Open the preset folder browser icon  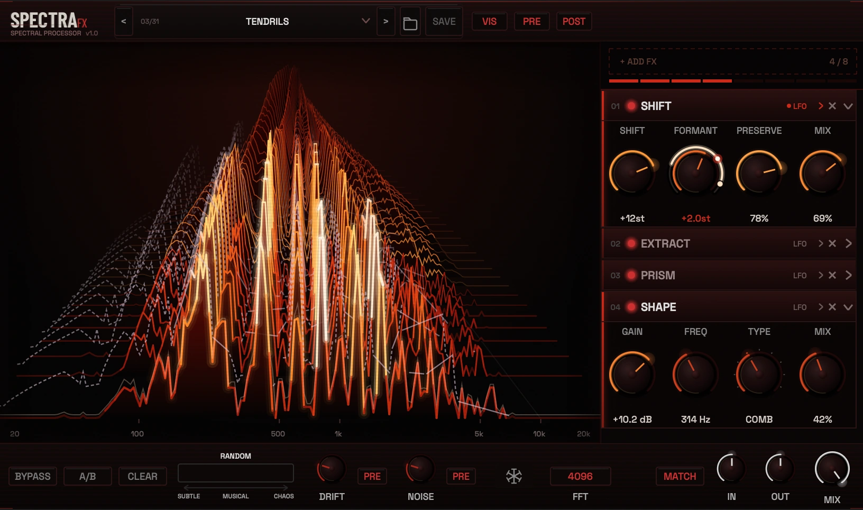(410, 22)
